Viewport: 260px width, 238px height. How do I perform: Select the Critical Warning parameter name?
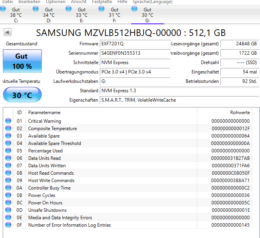coord(45,121)
